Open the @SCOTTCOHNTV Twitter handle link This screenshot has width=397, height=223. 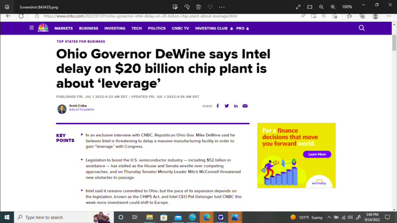(81, 110)
